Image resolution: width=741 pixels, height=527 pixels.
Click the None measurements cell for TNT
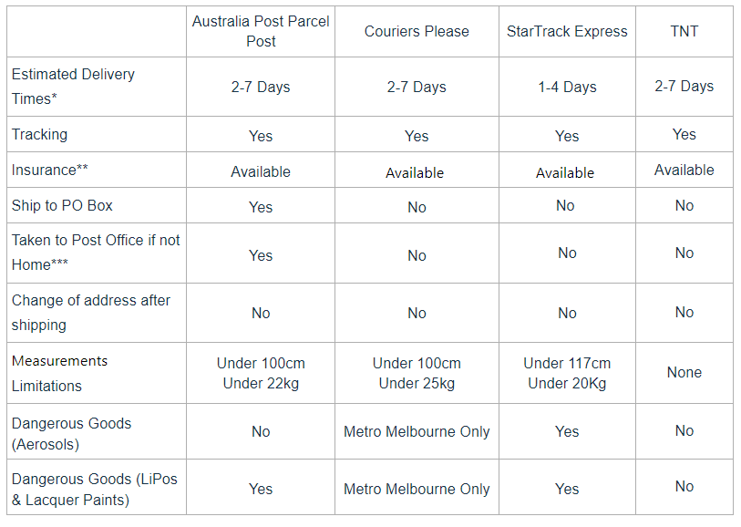click(684, 372)
